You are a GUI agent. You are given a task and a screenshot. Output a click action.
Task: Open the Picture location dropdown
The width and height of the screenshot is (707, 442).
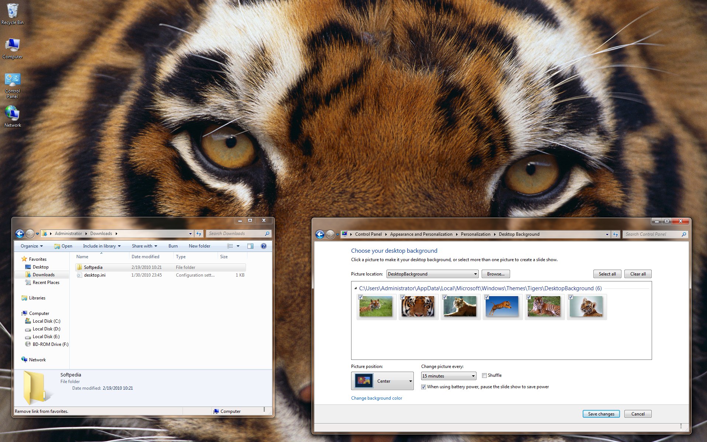tap(432, 274)
